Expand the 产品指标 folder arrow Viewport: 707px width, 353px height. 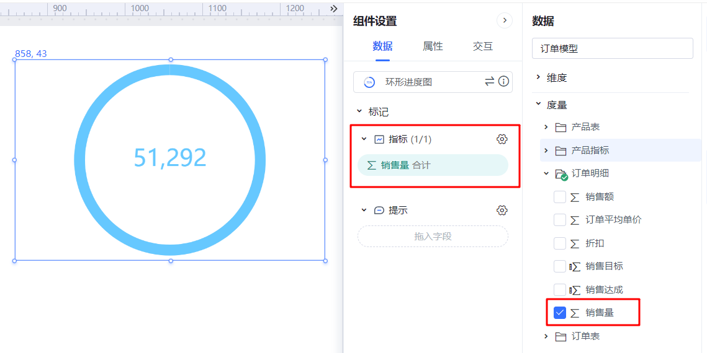[546, 150]
